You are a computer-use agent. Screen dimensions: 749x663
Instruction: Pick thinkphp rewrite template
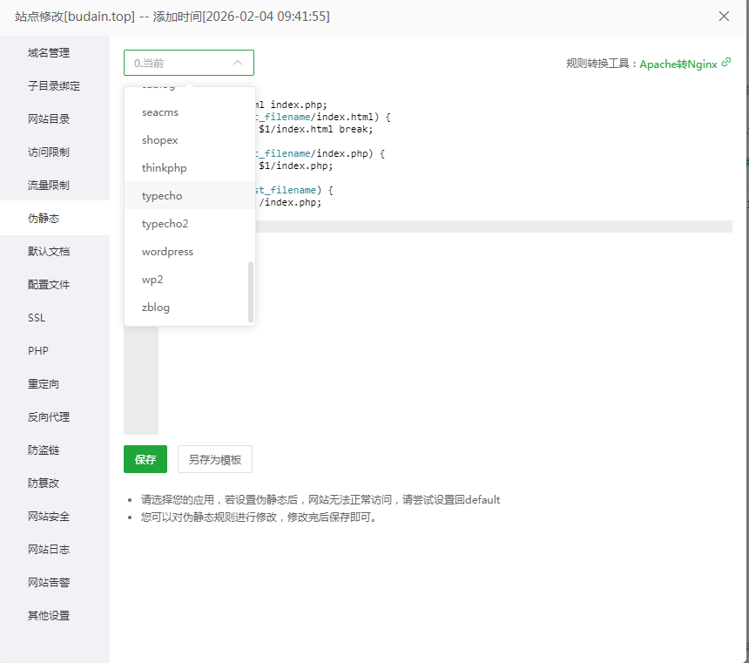coord(164,168)
